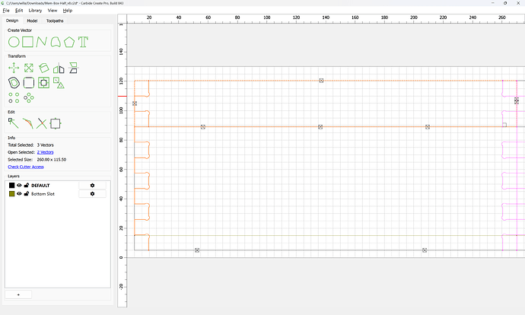This screenshot has height=315, width=525.
Task: Click the left-edge node handle near 100
Action: coord(135,103)
